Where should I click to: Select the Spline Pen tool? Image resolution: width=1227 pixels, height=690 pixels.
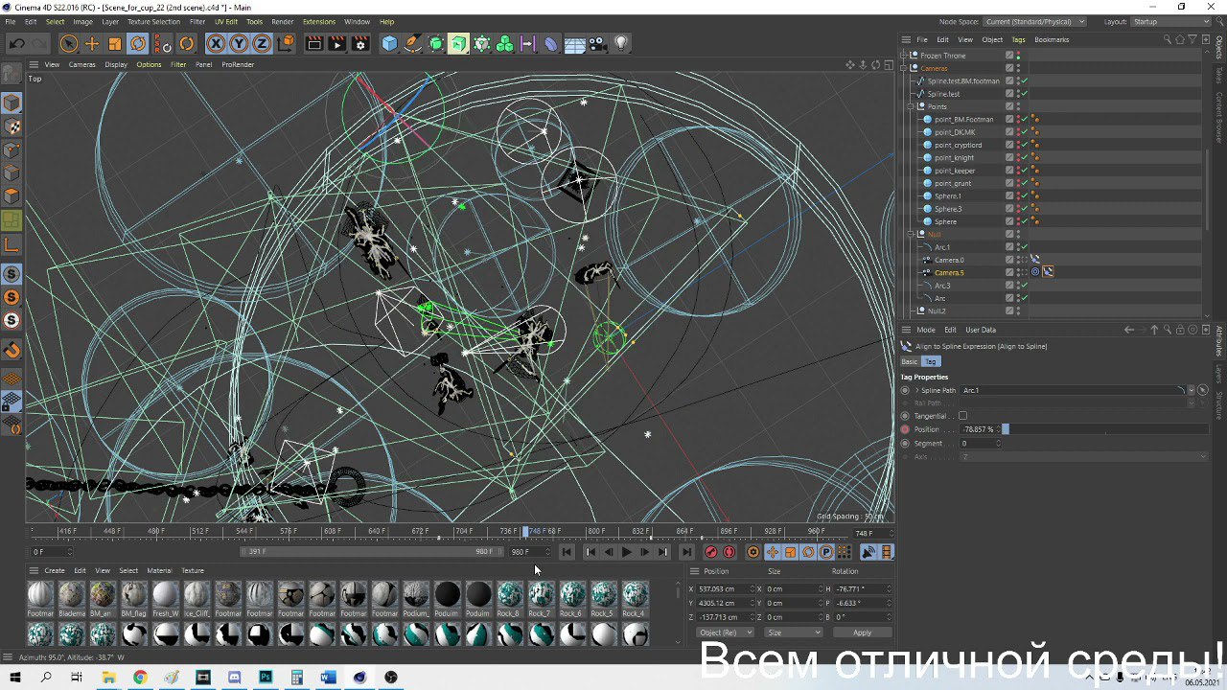click(412, 43)
